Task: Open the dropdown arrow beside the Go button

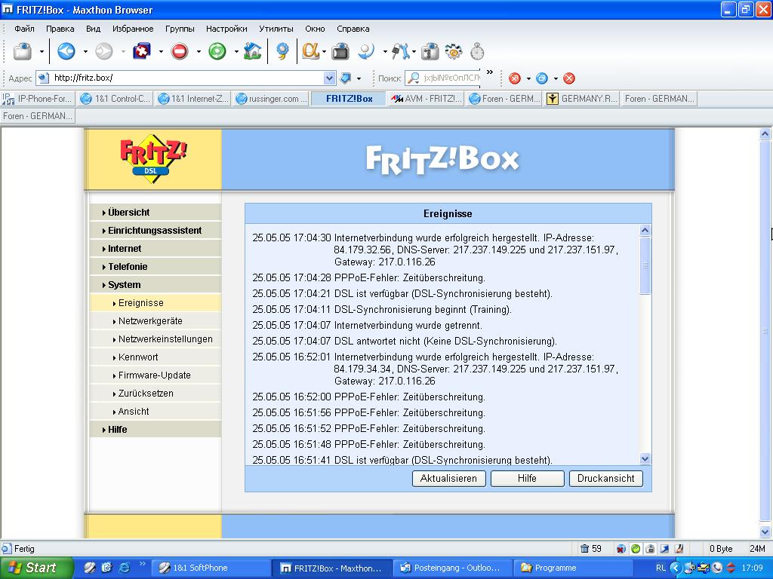Action: click(359, 78)
